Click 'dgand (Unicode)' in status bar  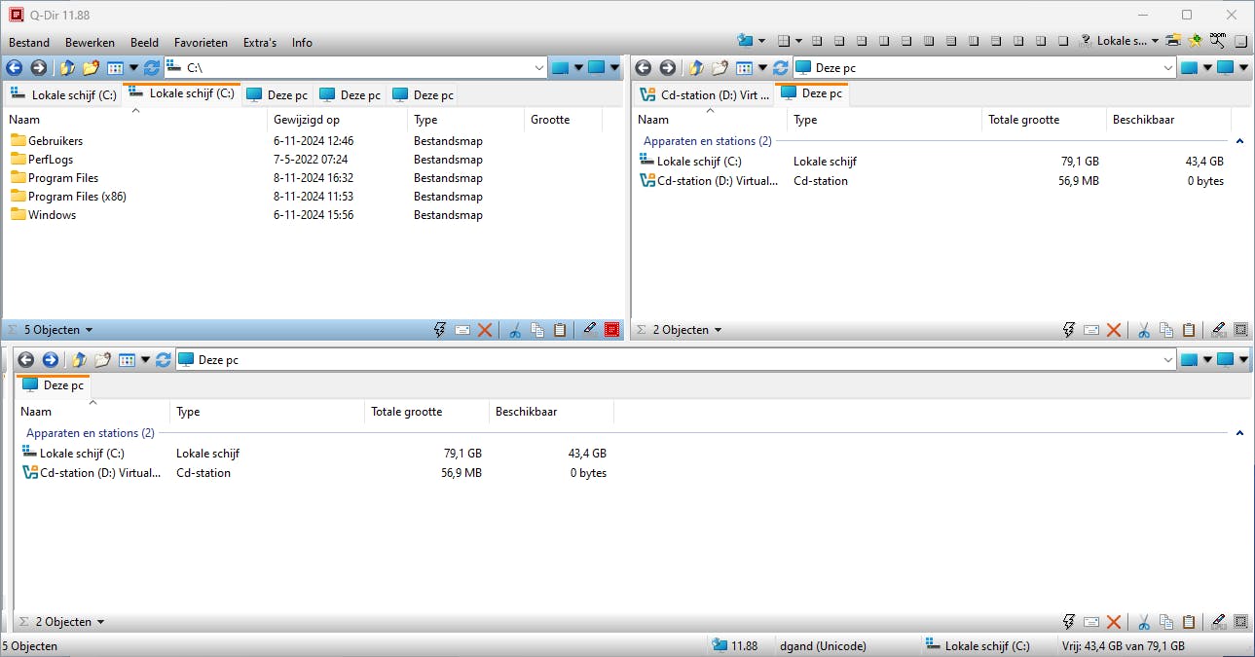pos(823,646)
